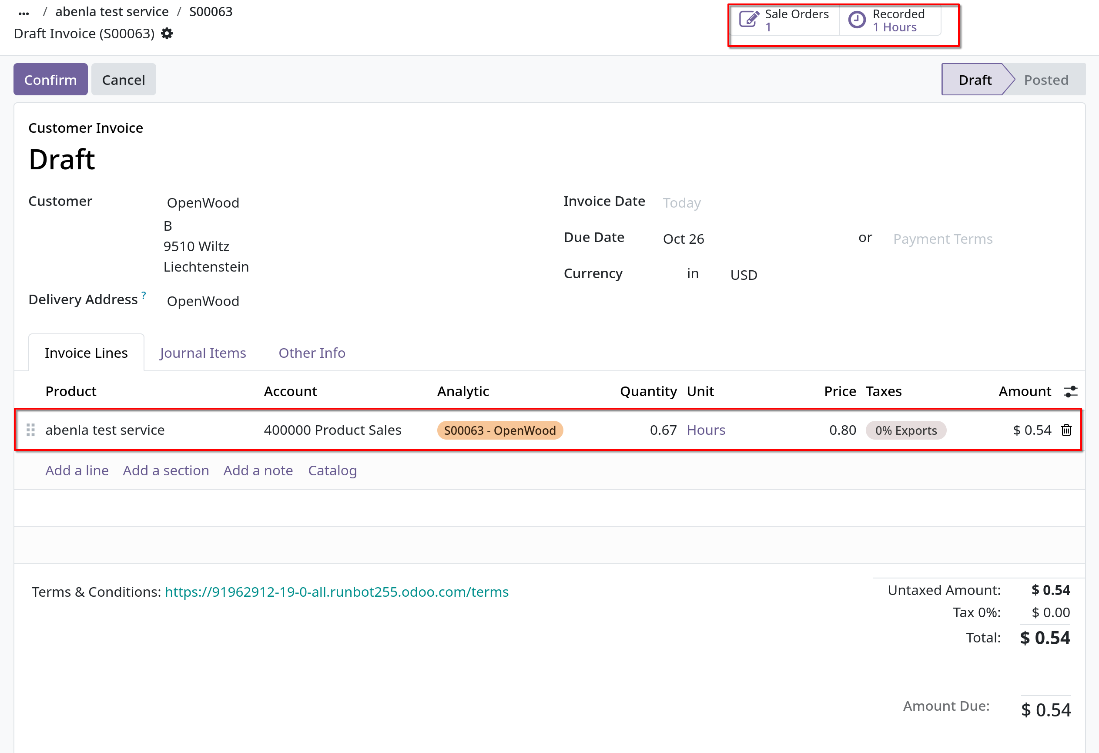Click the line amount $ 0.54 cell

pos(1032,430)
